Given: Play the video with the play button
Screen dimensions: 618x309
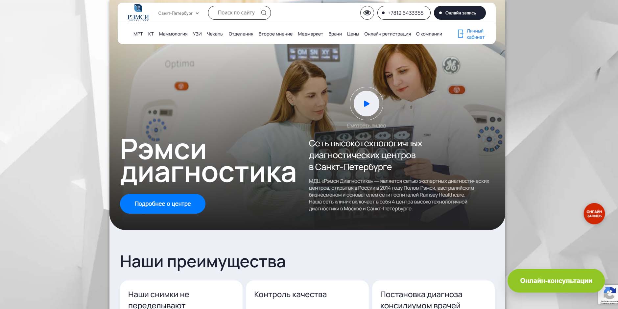Looking at the screenshot, I should pos(366,104).
